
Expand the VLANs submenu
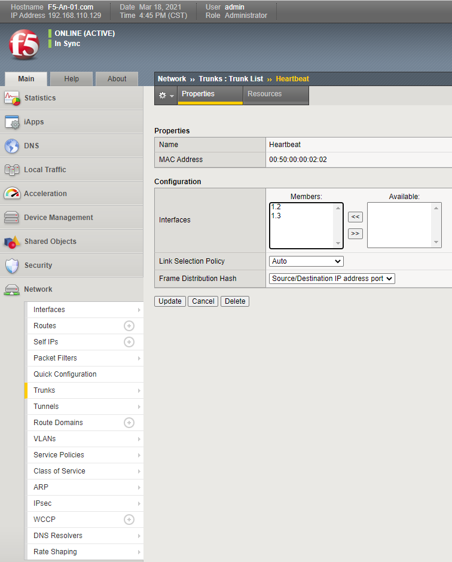139,439
